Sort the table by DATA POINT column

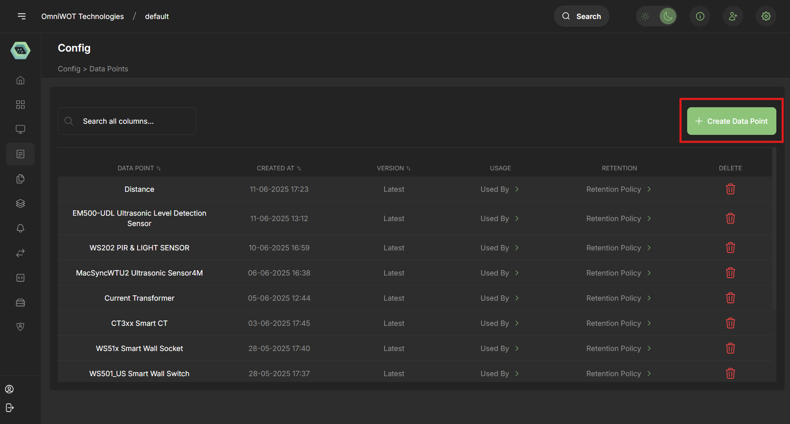click(x=139, y=168)
